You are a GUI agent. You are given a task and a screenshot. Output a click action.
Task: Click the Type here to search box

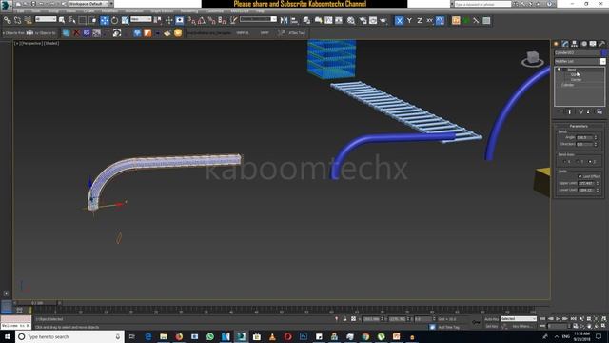point(69,336)
